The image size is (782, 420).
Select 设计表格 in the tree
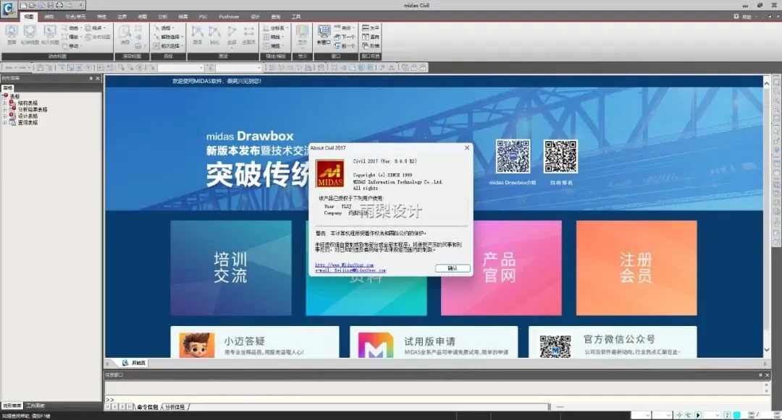pos(28,116)
